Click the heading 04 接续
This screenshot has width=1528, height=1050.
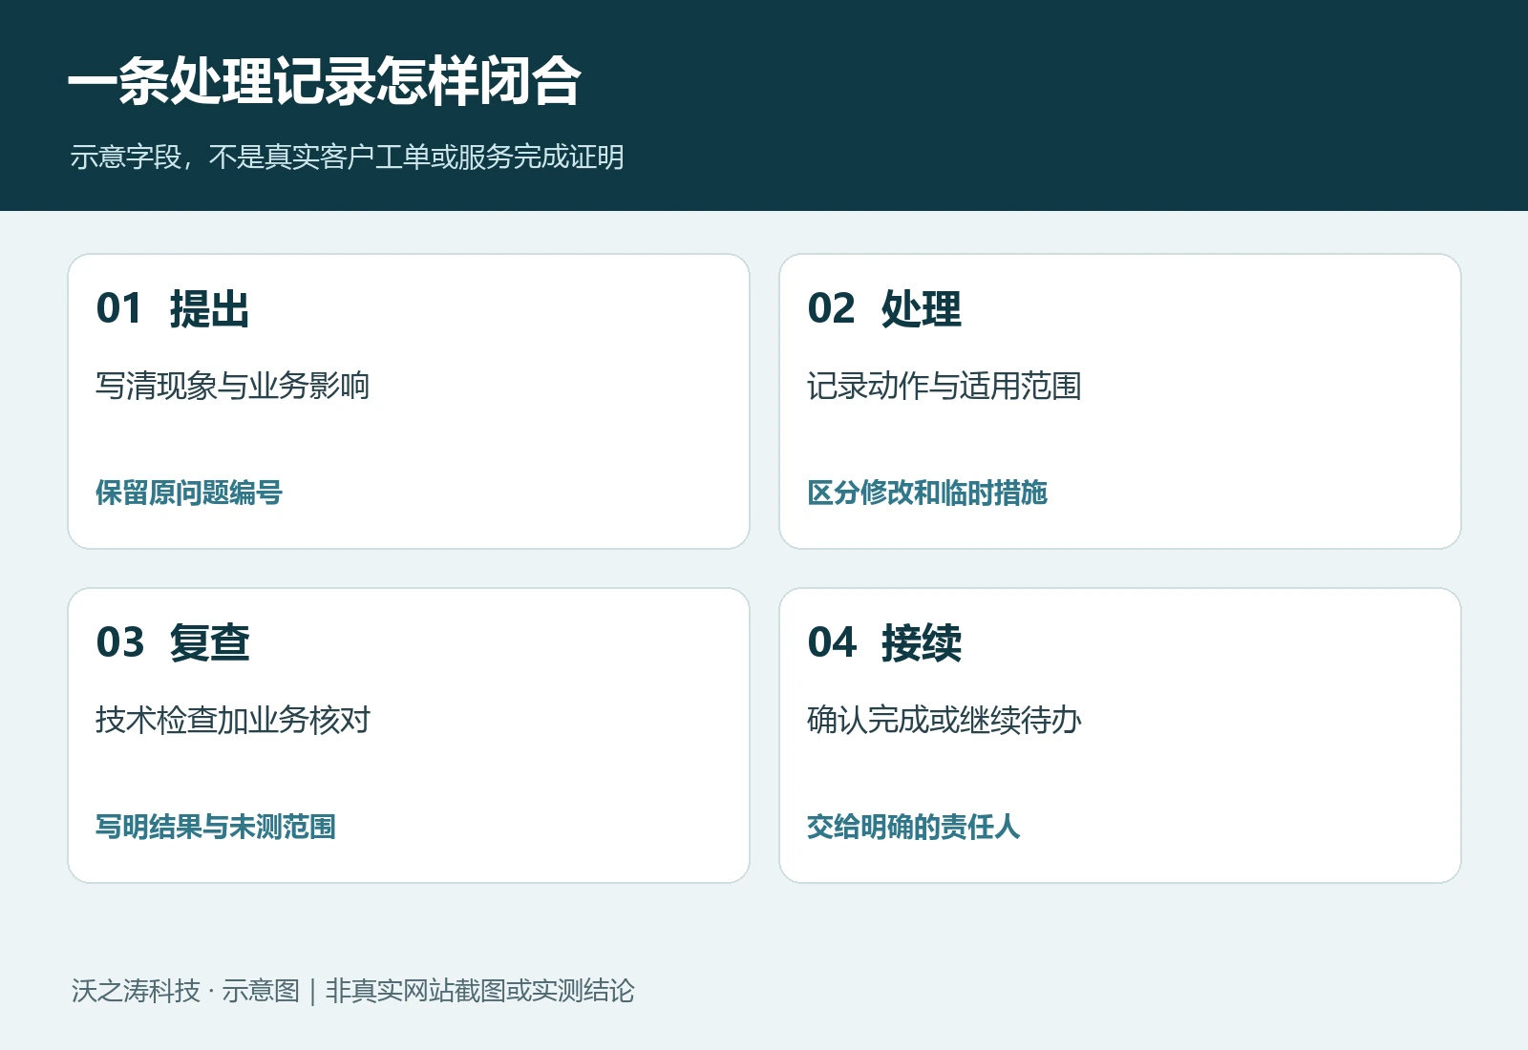click(x=884, y=642)
